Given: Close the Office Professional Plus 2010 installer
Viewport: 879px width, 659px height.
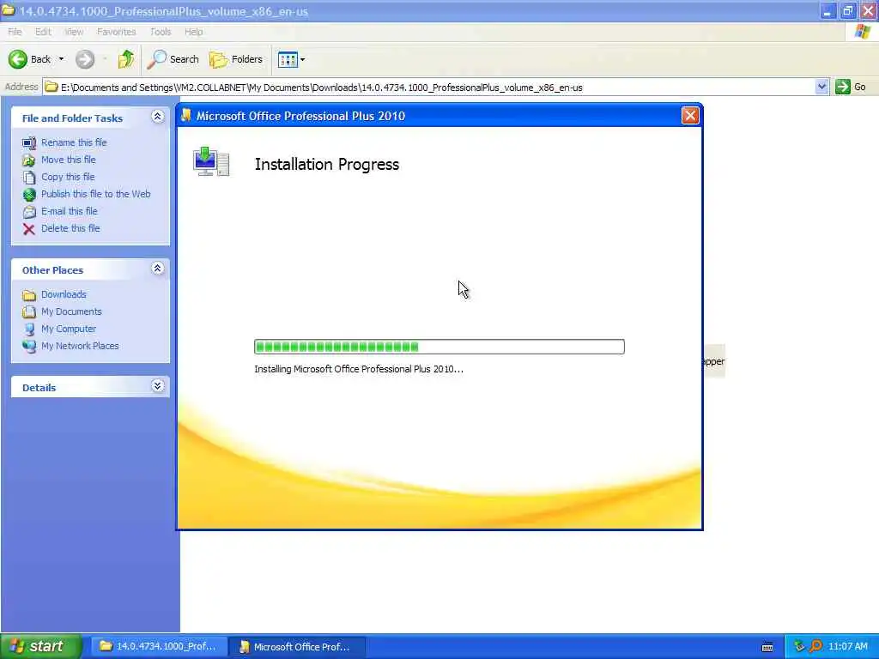Looking at the screenshot, I should 690,116.
